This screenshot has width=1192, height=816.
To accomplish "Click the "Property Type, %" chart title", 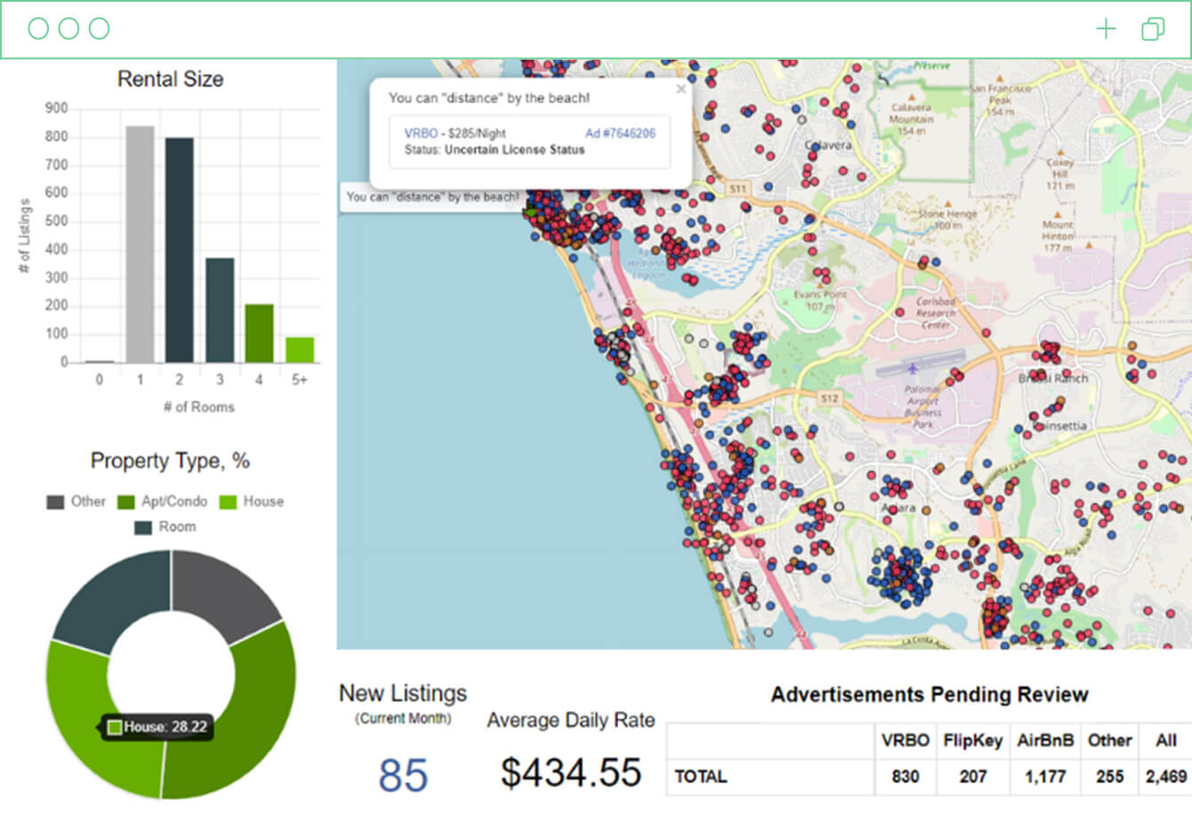I will (x=170, y=461).
